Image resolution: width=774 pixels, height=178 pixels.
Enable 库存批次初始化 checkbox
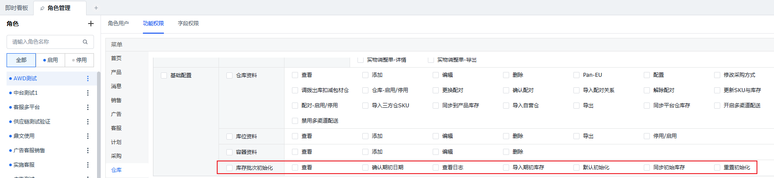pyautogui.click(x=229, y=168)
